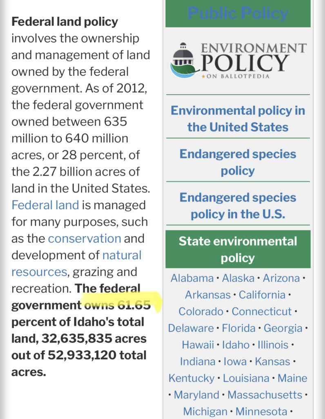Open the Endangered species policy link
Screen dimensions: 325x419
click(238, 162)
